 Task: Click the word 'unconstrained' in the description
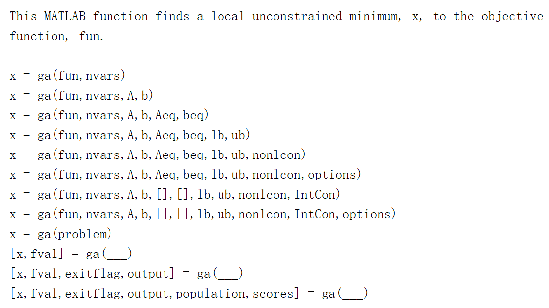pos(297,16)
